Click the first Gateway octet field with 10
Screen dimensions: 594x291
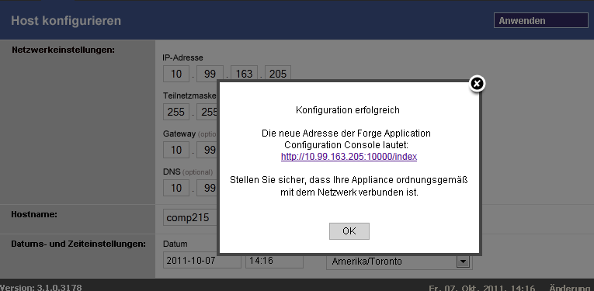[176, 150]
